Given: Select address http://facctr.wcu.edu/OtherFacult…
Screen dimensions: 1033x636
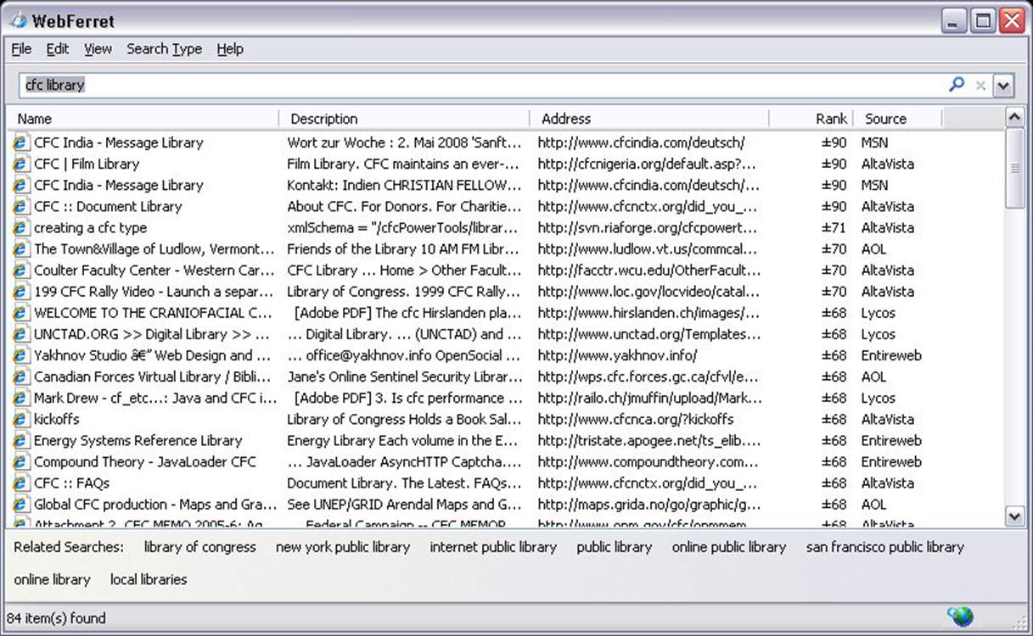Looking at the screenshot, I should click(649, 270).
